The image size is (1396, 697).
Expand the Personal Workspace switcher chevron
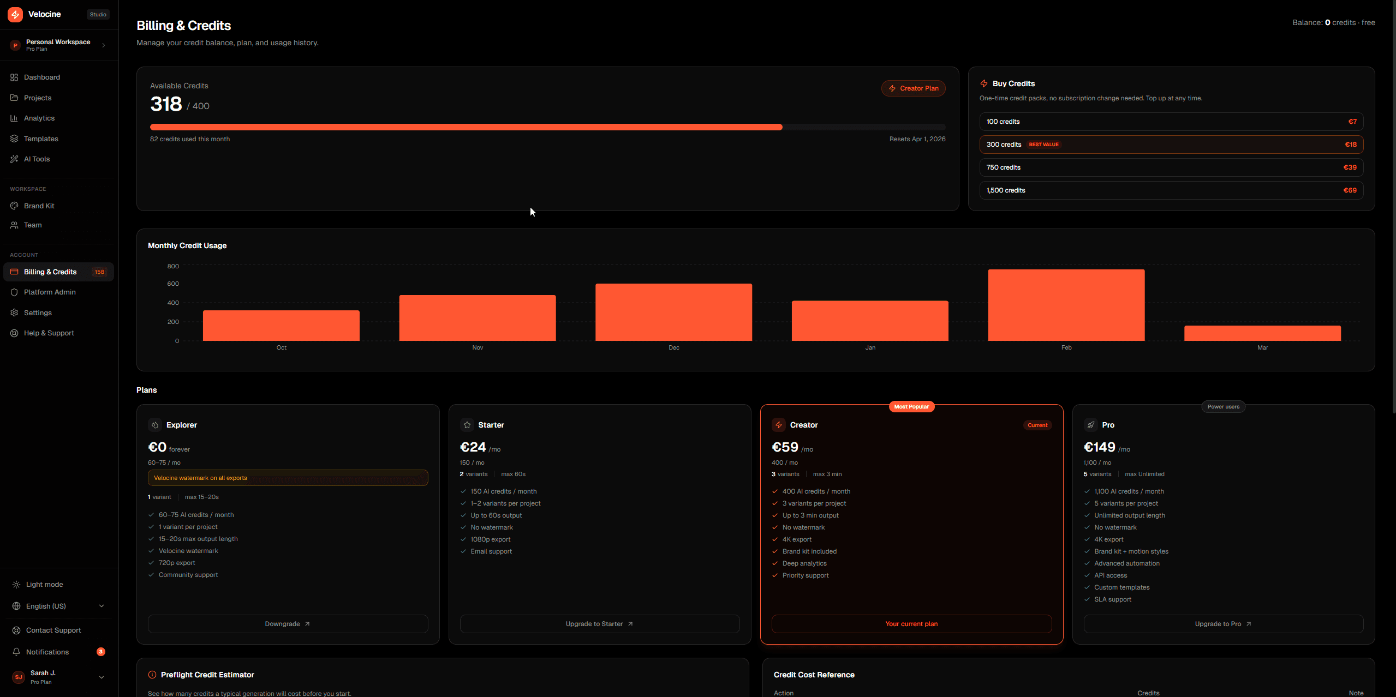click(x=104, y=45)
